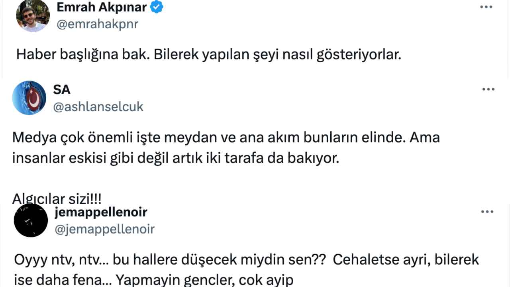Open the more options menu on jemappellenoir's tweet

pos(487,212)
